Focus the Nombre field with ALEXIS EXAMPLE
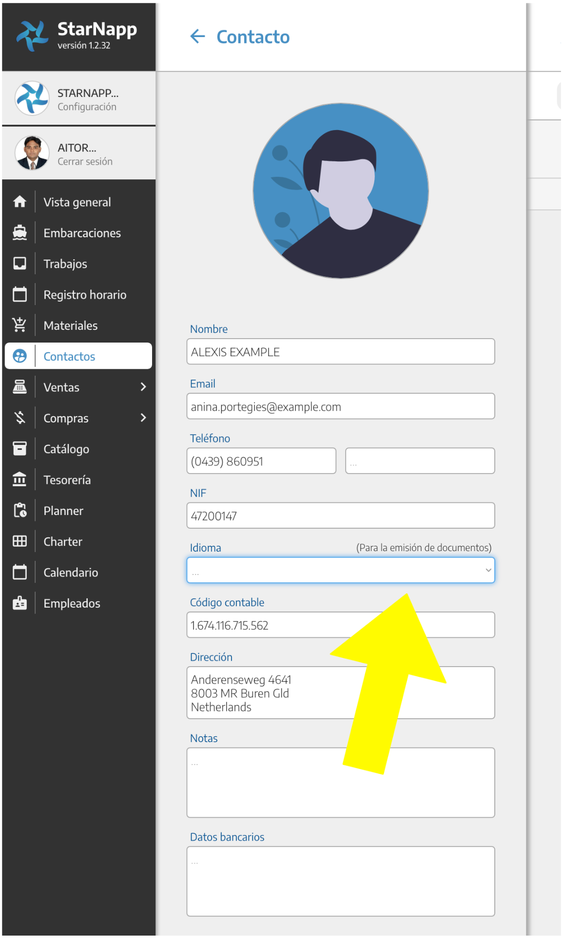The height and width of the screenshot is (938, 563). pos(340,352)
